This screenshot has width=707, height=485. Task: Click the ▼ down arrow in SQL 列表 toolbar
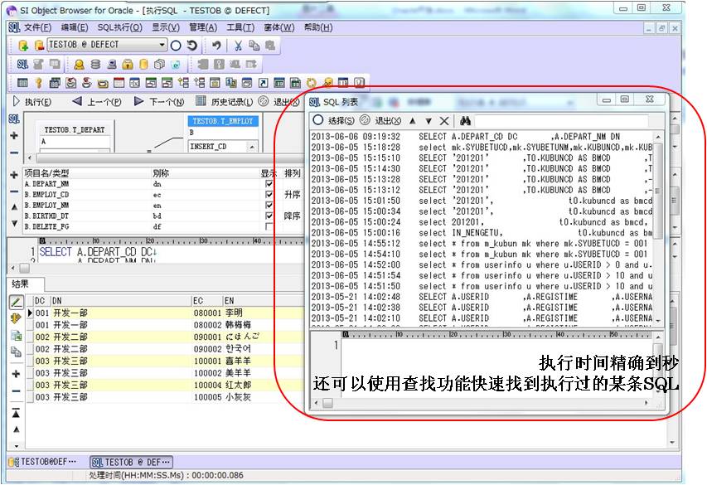[x=428, y=120]
